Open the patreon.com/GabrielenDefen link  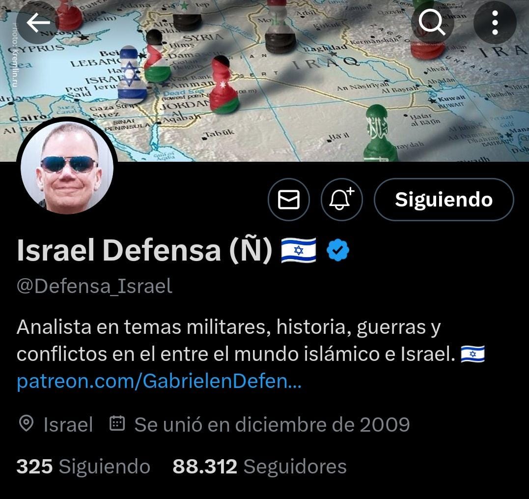159,381
